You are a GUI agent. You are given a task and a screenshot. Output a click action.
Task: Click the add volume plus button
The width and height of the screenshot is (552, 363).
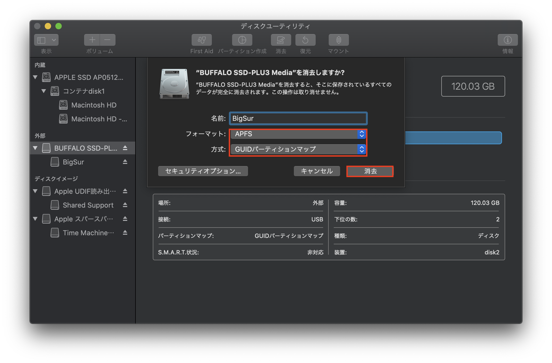(92, 40)
